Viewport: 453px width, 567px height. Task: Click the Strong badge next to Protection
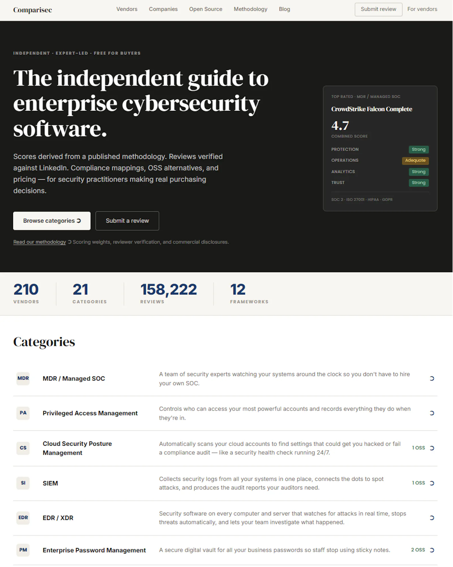(x=419, y=149)
